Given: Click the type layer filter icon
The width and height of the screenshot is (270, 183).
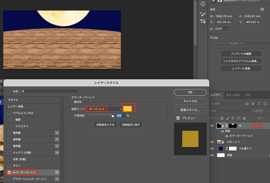Looking at the screenshot, I should [x=259, y=104].
